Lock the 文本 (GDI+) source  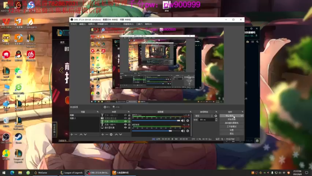[x=129, y=124]
